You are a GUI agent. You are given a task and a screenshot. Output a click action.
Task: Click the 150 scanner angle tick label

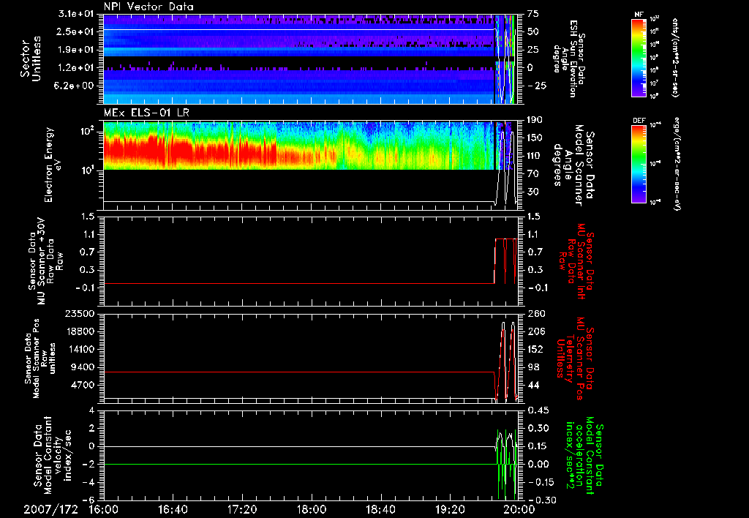[x=536, y=138]
